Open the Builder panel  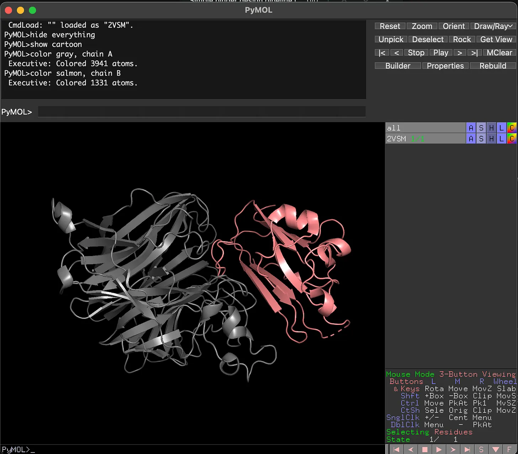click(x=397, y=65)
